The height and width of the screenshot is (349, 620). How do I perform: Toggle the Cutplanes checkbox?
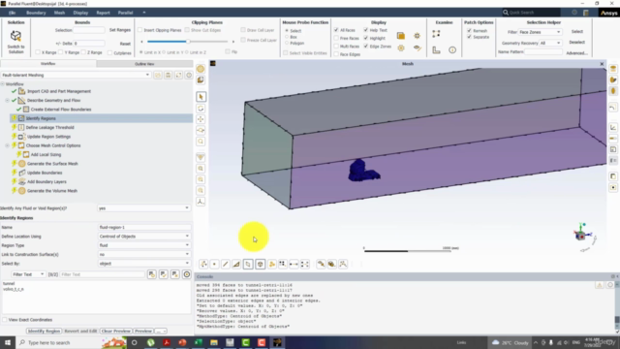[109, 52]
